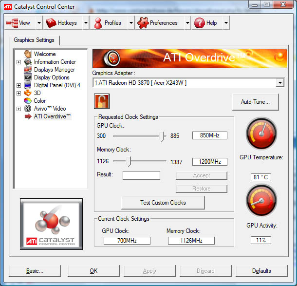Click the Preferences gear icon
The width and height of the screenshot is (297, 286).
coord(143,23)
